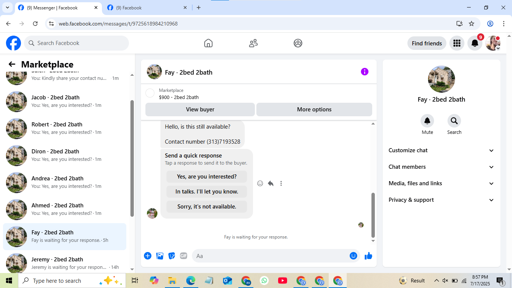
Task: Expand the Chat members section
Action: [x=441, y=167]
